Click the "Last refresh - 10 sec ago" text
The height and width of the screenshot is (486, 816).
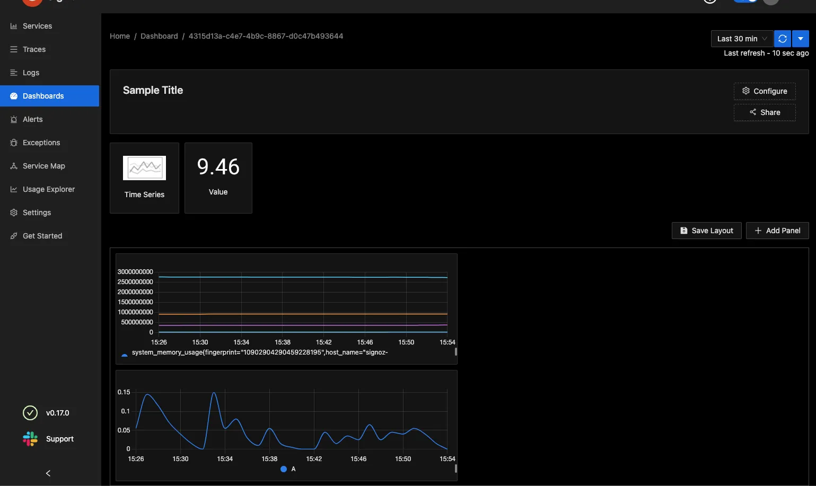pyautogui.click(x=766, y=53)
